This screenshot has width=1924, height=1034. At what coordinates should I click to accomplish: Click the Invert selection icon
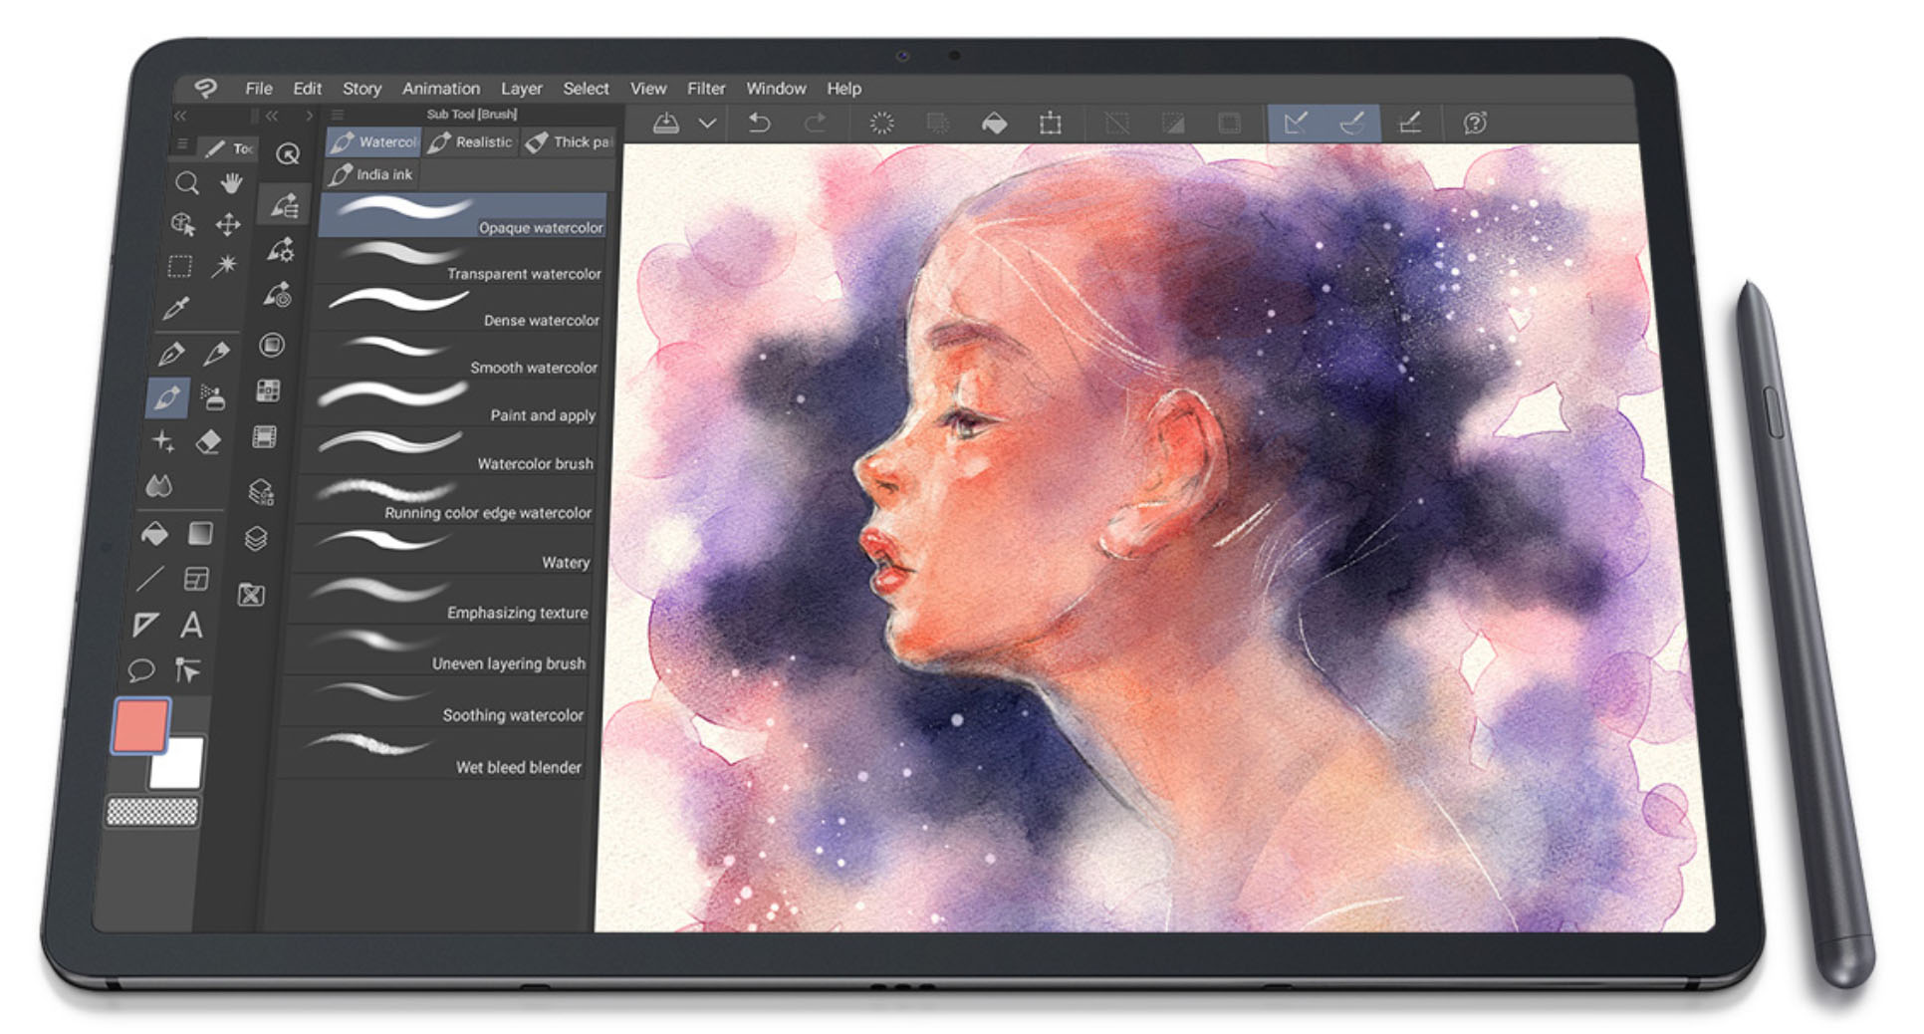pyautogui.click(x=1173, y=124)
